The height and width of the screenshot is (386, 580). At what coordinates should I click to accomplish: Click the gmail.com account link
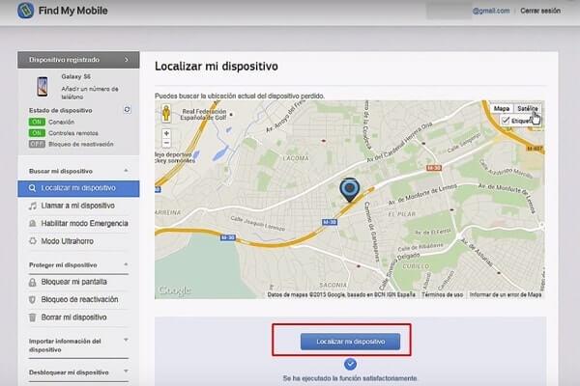(x=491, y=11)
